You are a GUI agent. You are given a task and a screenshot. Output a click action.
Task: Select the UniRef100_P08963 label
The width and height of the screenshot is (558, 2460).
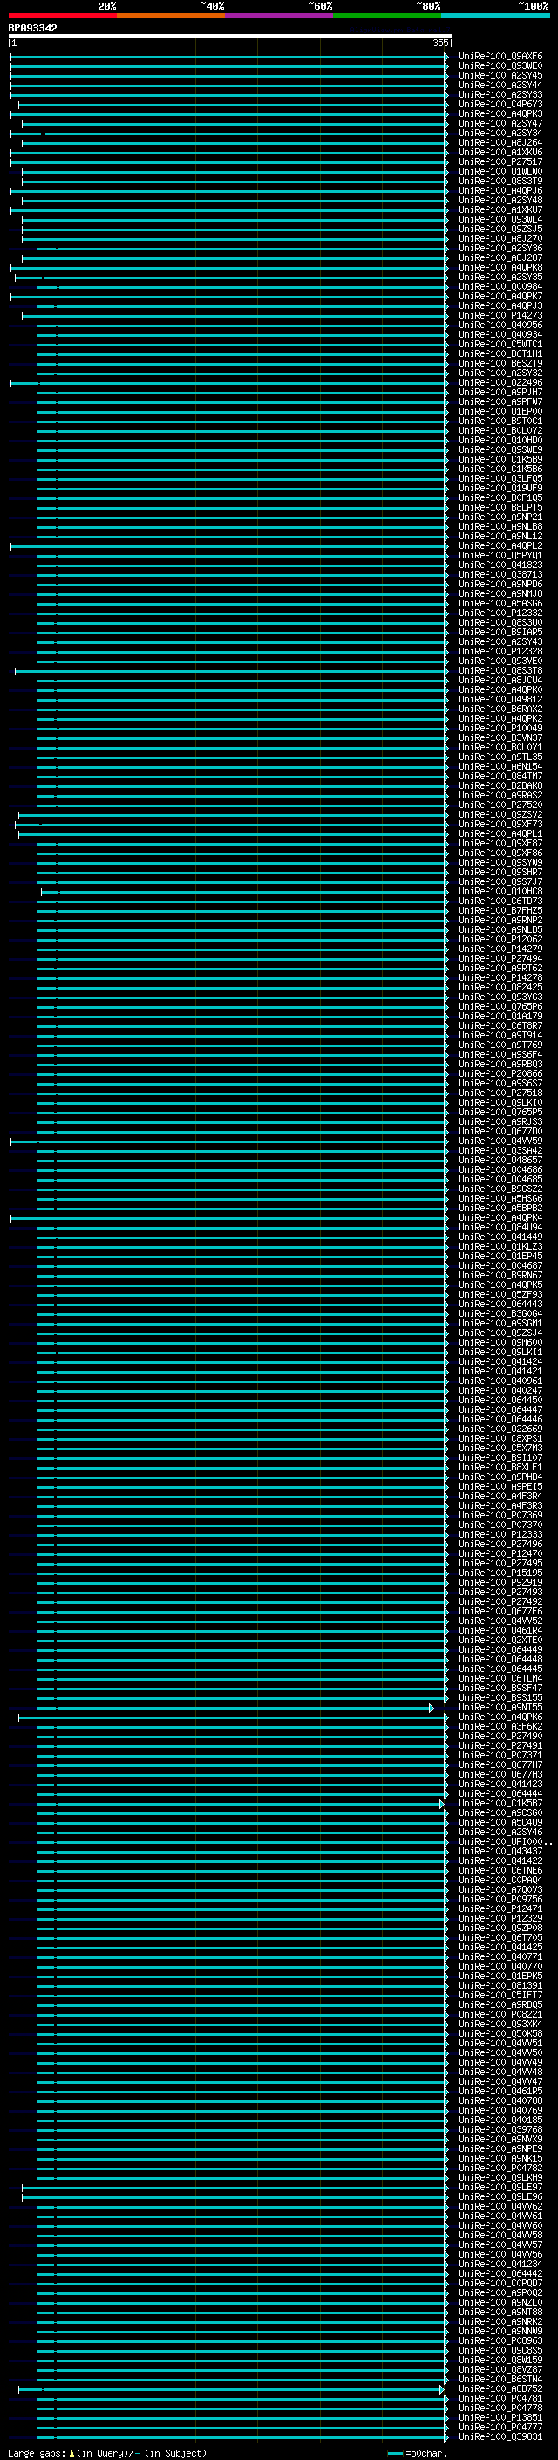point(500,2340)
